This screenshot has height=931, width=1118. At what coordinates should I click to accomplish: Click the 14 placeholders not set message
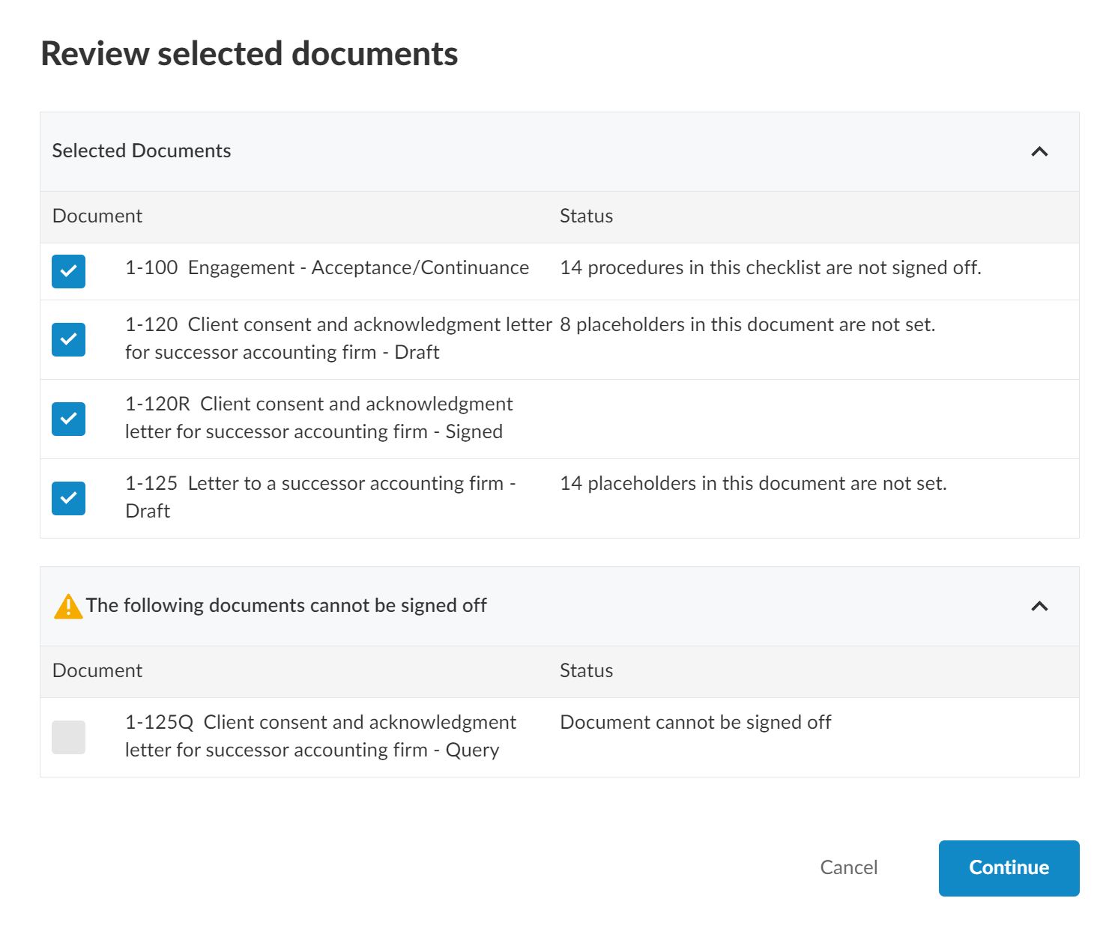(754, 483)
